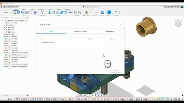Click the Automate tool icon

point(42,12)
